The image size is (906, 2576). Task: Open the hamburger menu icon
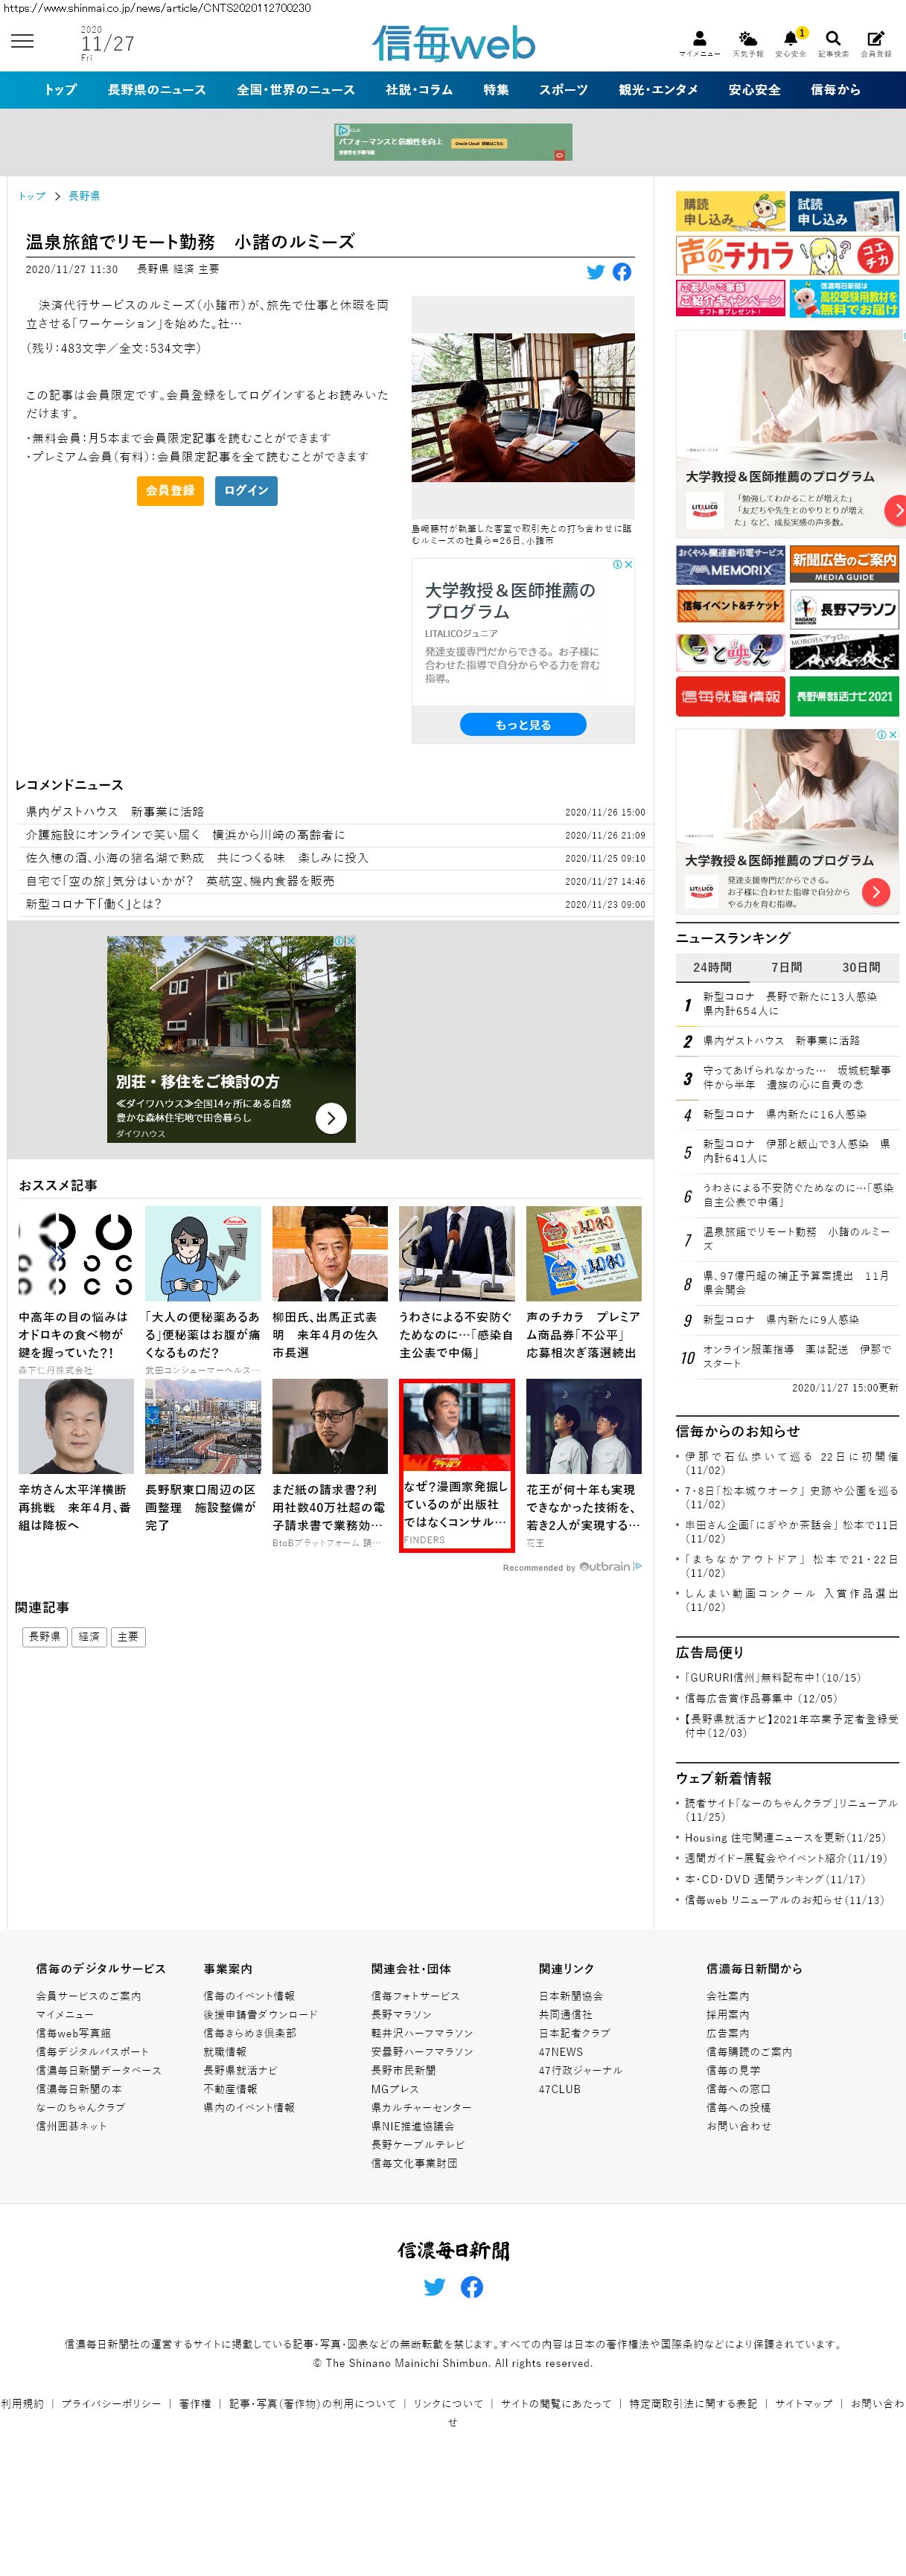click(x=22, y=41)
